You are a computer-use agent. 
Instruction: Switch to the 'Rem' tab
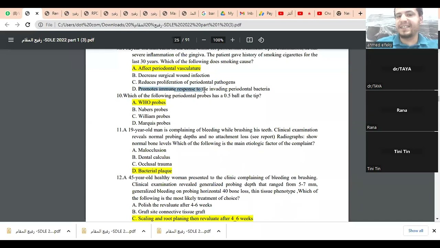pyautogui.click(x=52, y=13)
